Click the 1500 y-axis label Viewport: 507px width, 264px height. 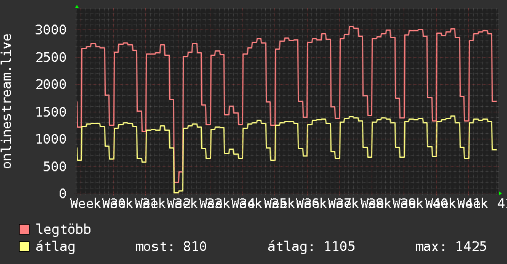[51, 112]
